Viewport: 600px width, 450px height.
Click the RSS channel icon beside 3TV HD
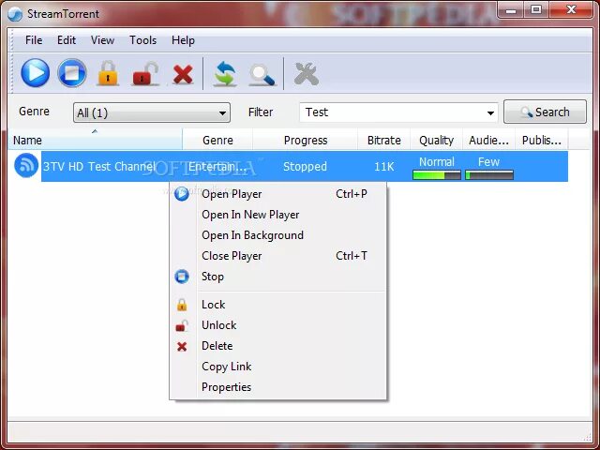[x=26, y=165]
